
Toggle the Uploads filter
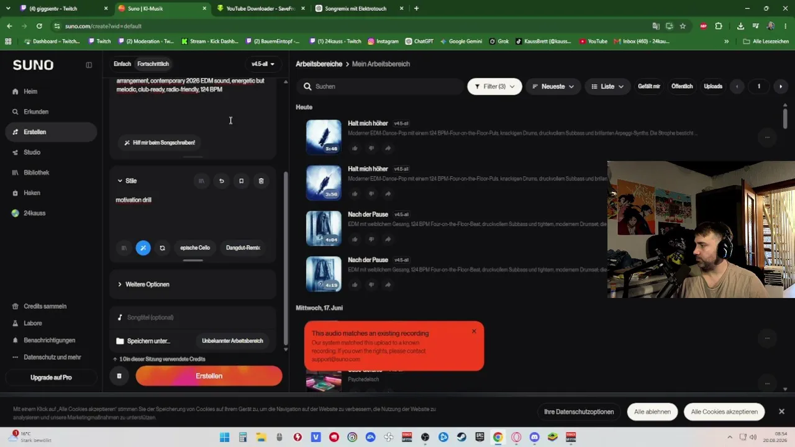(x=713, y=86)
